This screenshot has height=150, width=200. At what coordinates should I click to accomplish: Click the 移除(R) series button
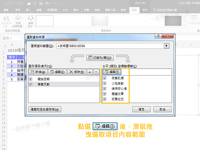pyautogui.click(x=77, y=72)
